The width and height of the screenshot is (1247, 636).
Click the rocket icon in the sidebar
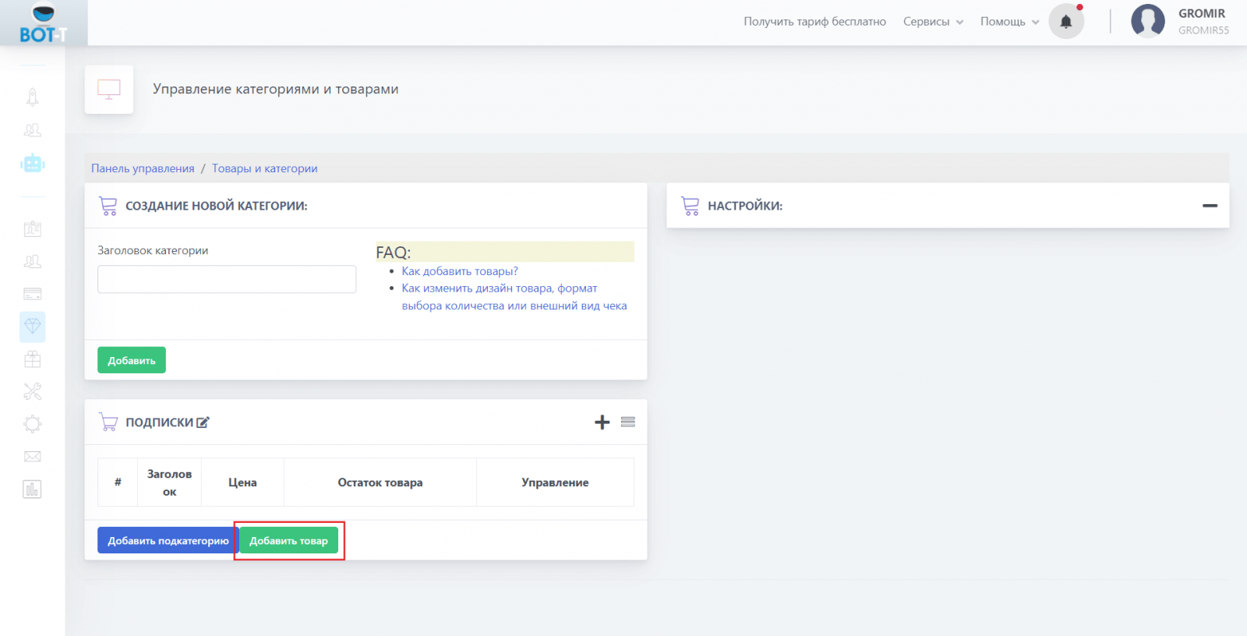[32, 97]
